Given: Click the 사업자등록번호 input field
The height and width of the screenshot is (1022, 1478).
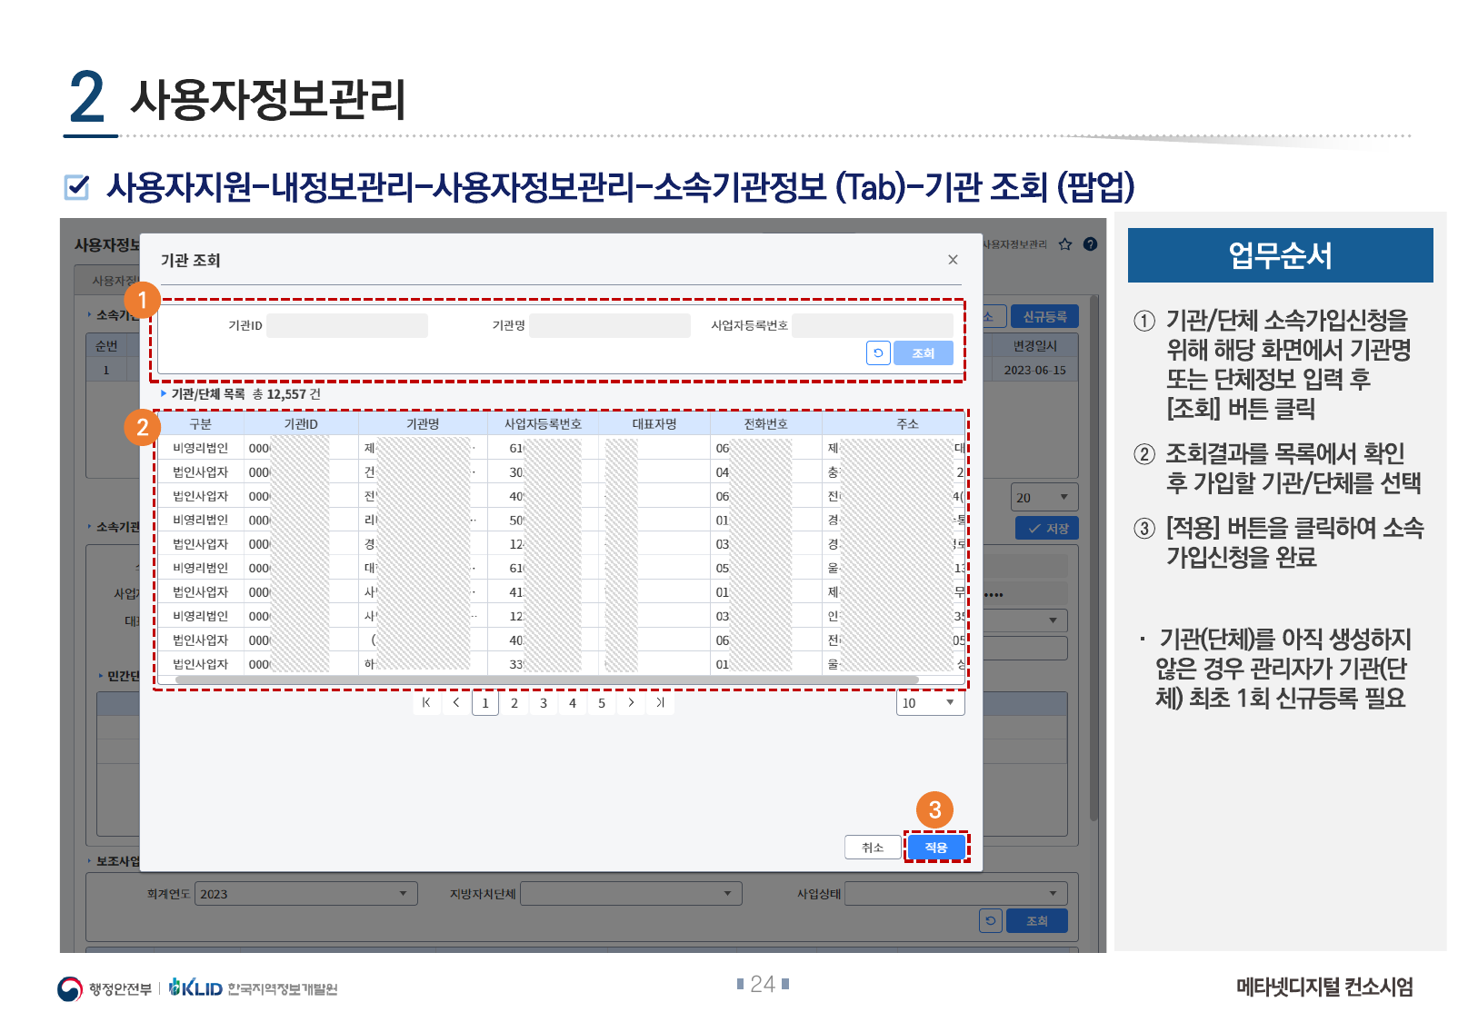Looking at the screenshot, I should point(872,325).
